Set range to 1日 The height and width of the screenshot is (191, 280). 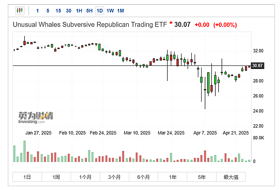click(27, 177)
